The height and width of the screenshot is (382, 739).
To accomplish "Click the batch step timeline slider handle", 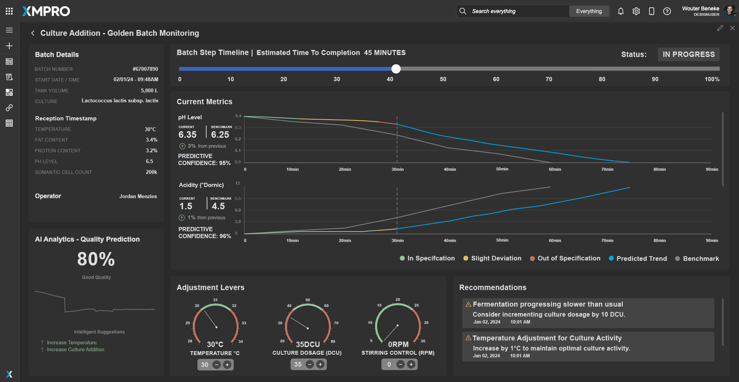I will tap(396, 69).
